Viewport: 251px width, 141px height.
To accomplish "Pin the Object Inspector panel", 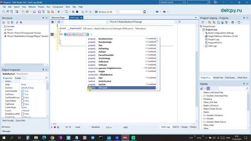I will (x=43, y=70).
